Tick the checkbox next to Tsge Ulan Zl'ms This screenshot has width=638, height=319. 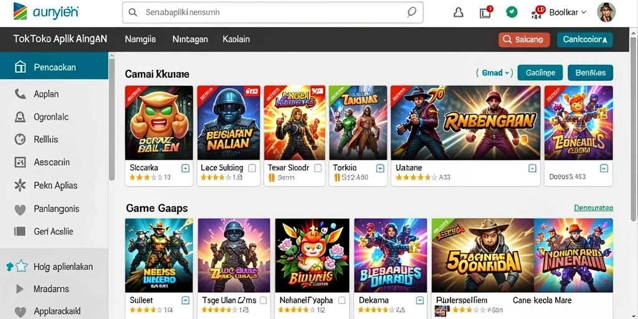click(264, 300)
